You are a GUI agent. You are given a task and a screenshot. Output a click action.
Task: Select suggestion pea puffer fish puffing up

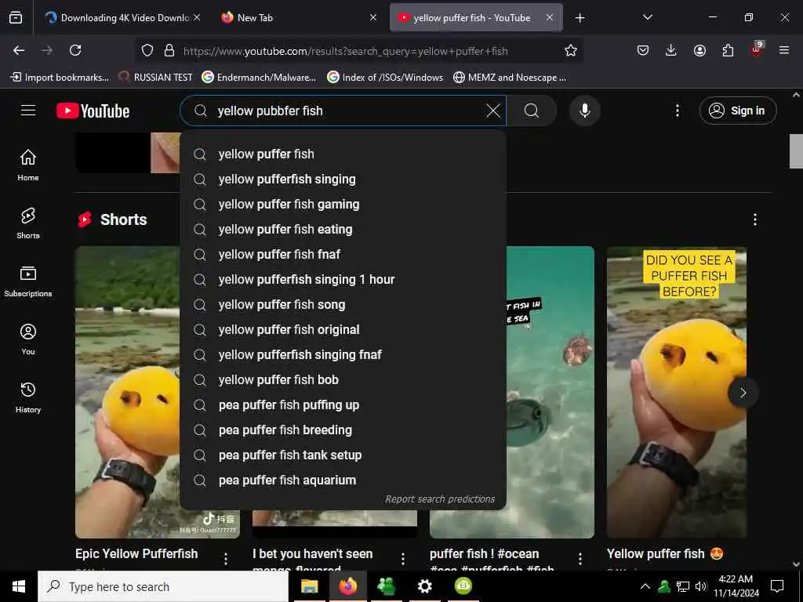click(x=343, y=405)
